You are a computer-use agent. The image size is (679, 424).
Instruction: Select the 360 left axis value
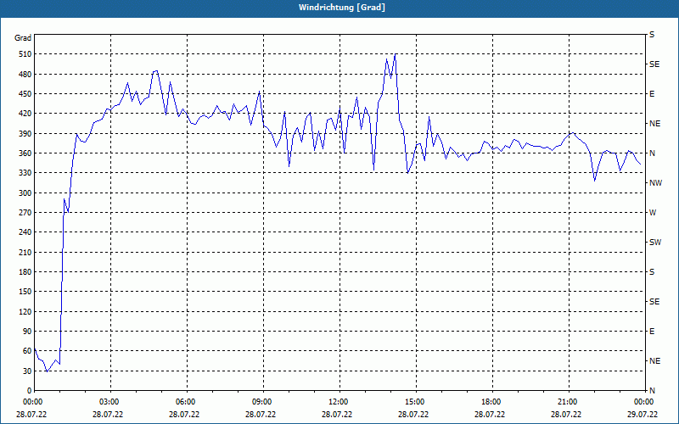click(x=25, y=153)
